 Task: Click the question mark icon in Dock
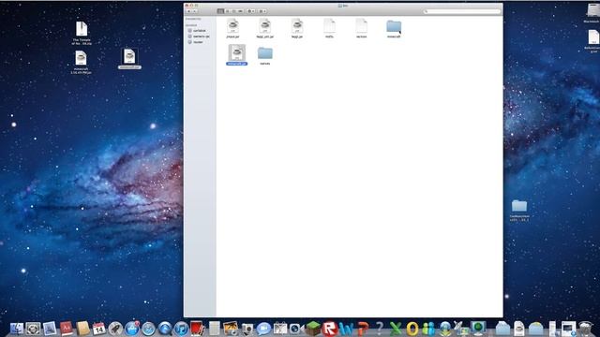[379, 329]
